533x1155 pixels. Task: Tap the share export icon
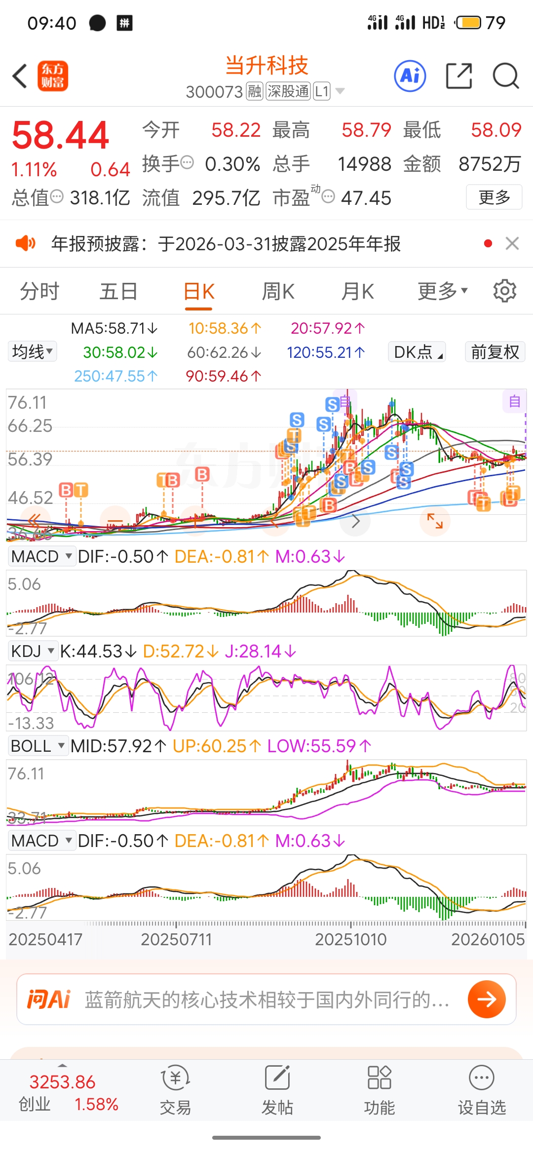click(x=459, y=77)
